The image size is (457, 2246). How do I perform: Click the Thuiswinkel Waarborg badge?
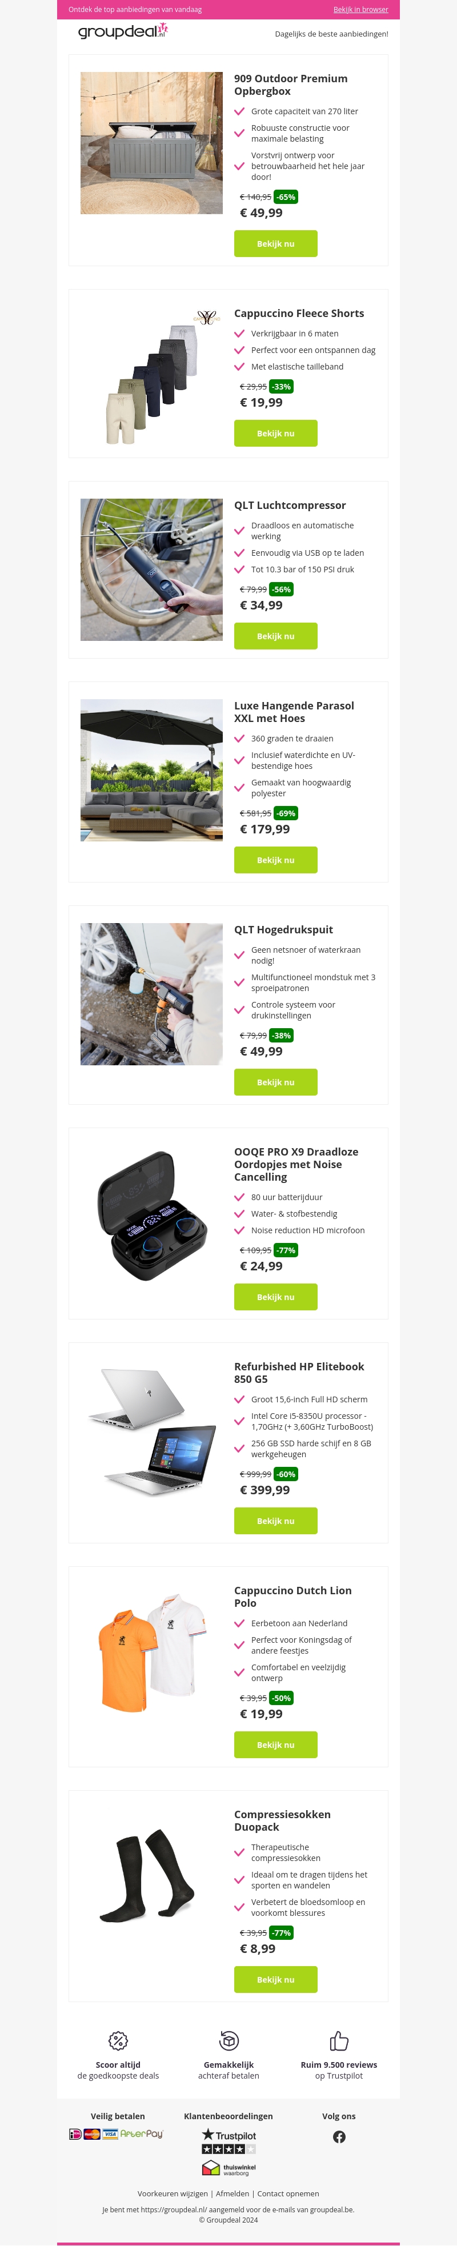228,2168
